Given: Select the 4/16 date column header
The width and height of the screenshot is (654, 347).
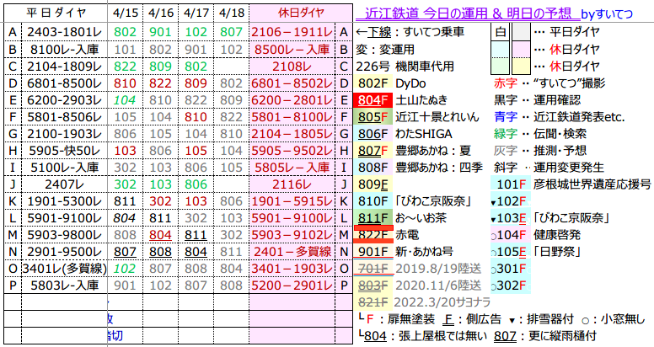Looking at the screenshot, I should 161,13.
